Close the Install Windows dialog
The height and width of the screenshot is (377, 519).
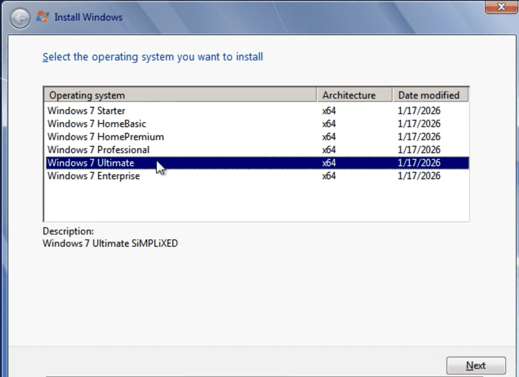501,6
